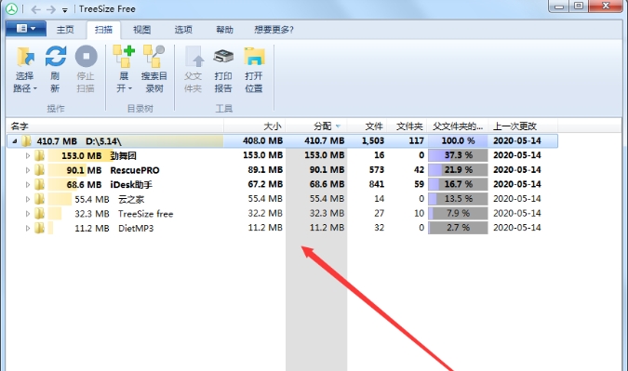Click the Refresh (刷新) icon

55,56
